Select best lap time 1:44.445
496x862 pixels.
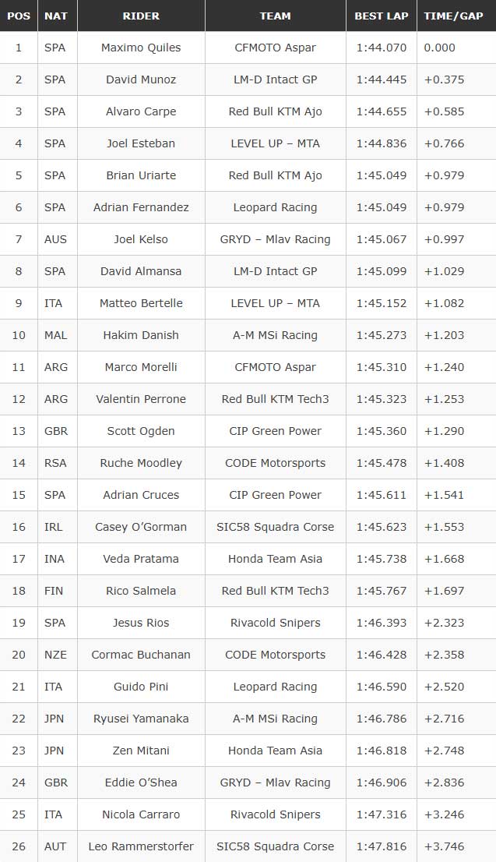click(x=382, y=79)
